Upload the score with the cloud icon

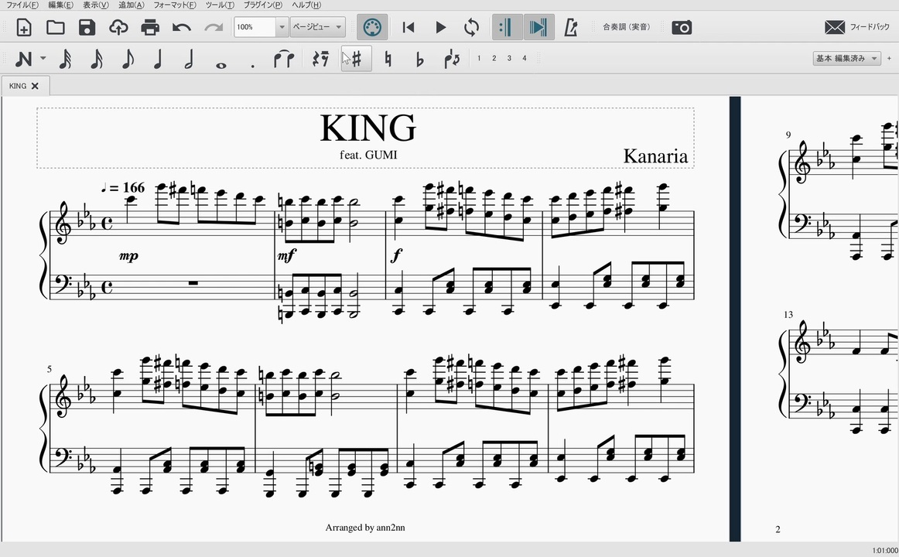point(118,28)
